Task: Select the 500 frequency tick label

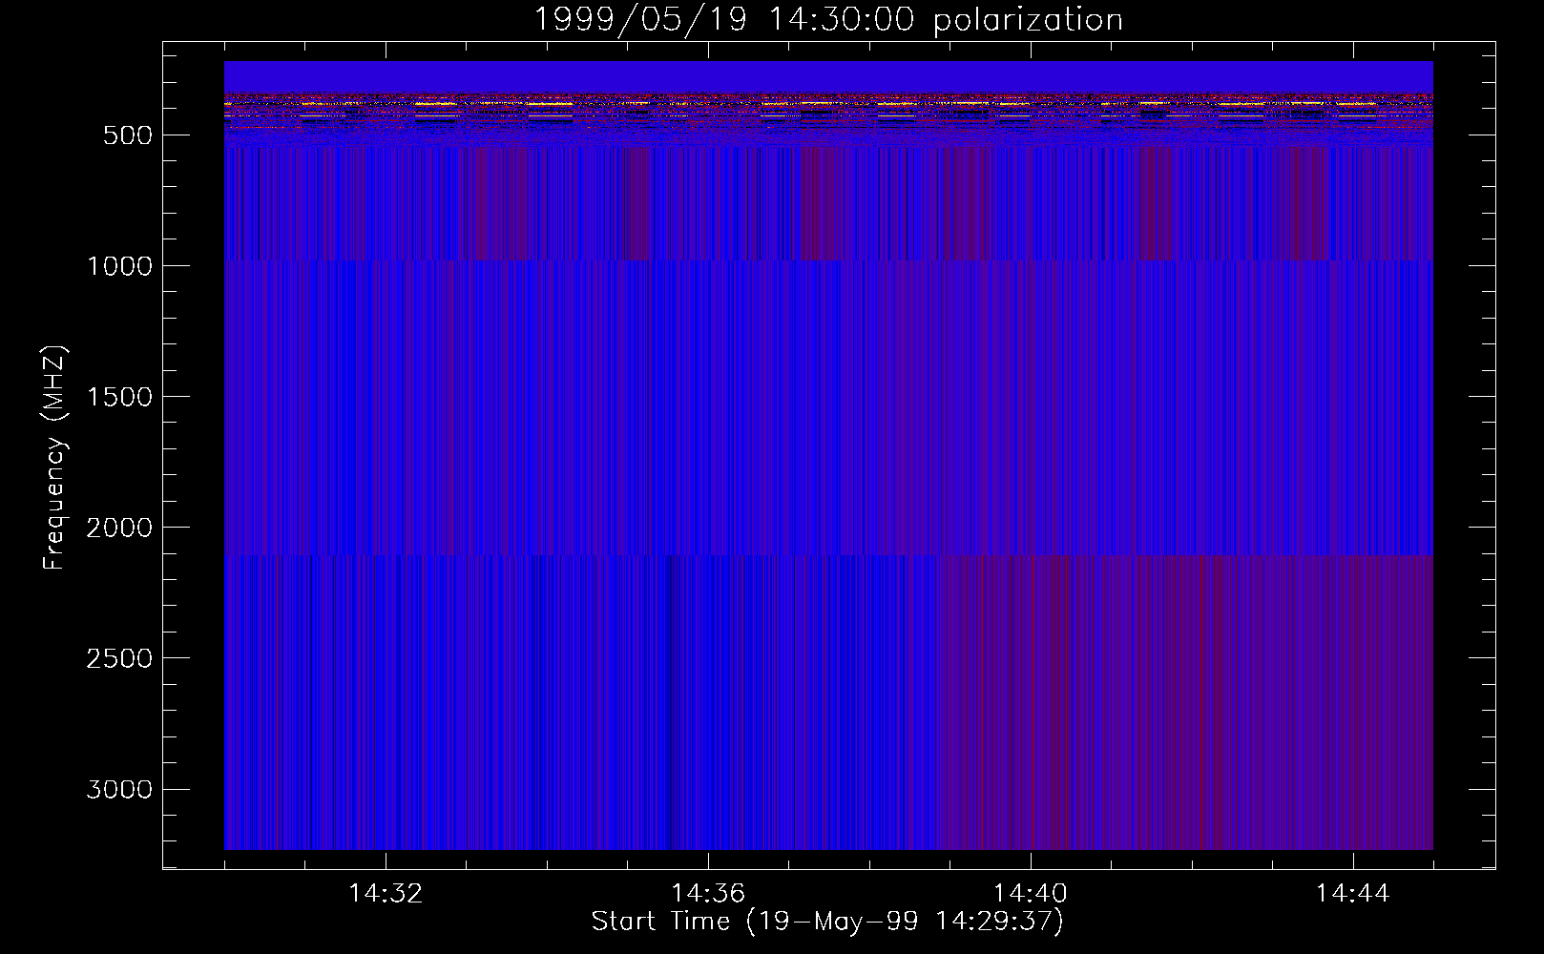Action: pos(128,135)
